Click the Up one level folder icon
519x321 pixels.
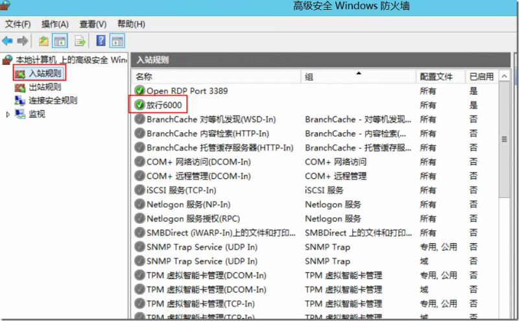(x=43, y=41)
